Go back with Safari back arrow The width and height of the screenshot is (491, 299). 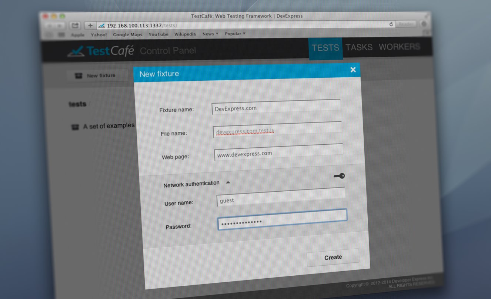pos(50,26)
